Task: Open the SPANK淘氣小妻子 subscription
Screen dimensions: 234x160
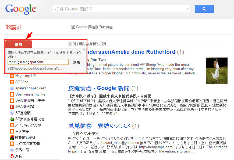Action: pyautogui.click(x=30, y=101)
